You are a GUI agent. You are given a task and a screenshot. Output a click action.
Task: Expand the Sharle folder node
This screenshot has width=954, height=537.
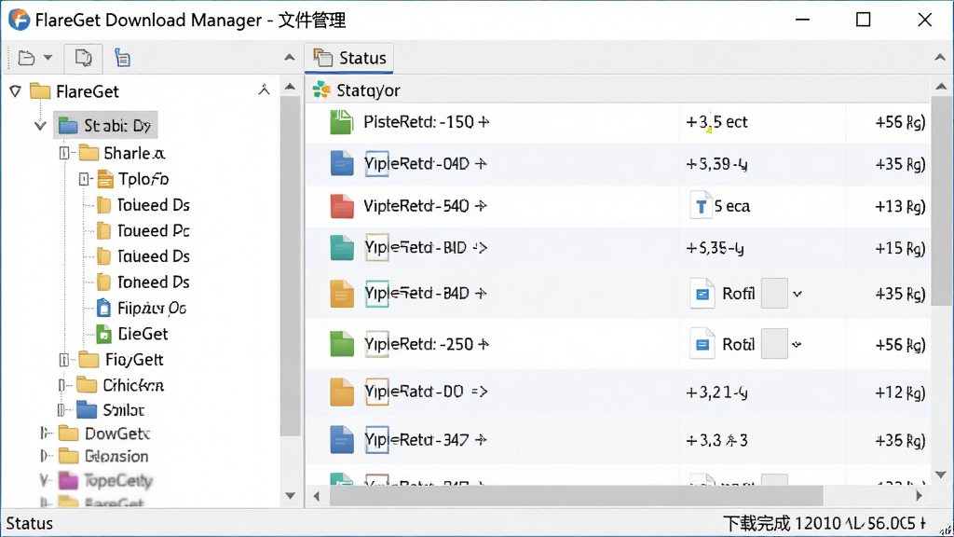[64, 153]
